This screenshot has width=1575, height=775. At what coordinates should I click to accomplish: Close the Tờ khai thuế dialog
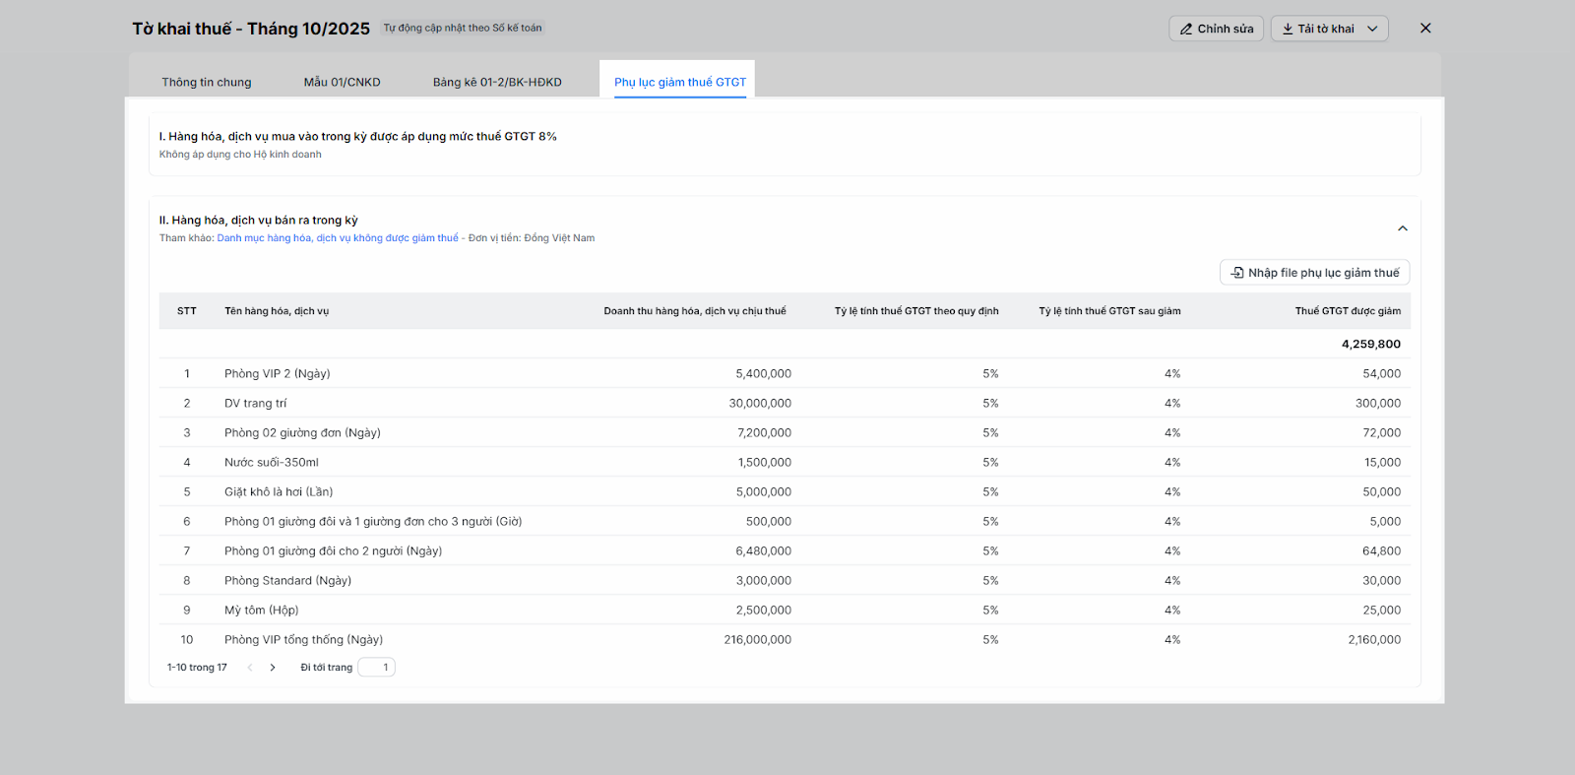[1425, 29]
